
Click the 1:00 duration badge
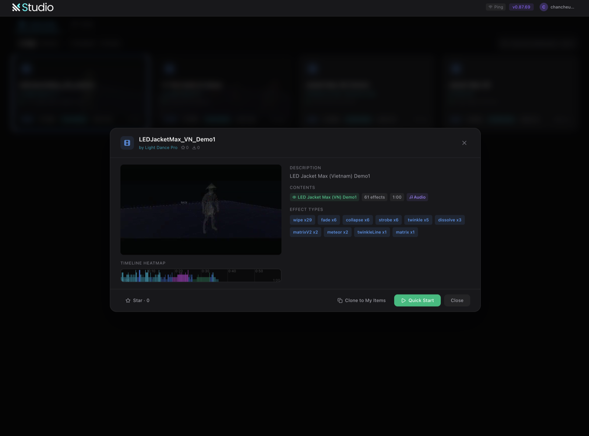tap(397, 197)
